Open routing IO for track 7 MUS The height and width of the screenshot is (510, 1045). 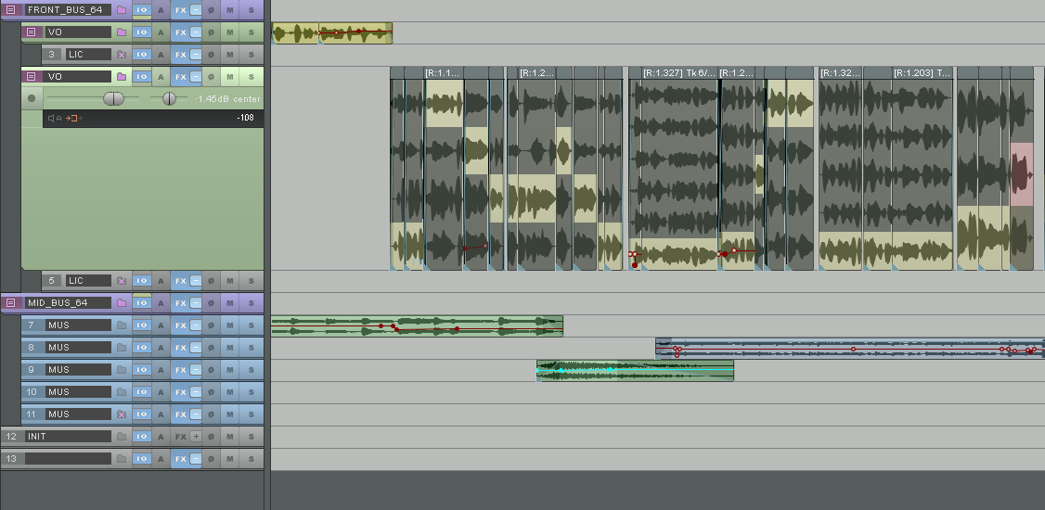click(x=141, y=325)
